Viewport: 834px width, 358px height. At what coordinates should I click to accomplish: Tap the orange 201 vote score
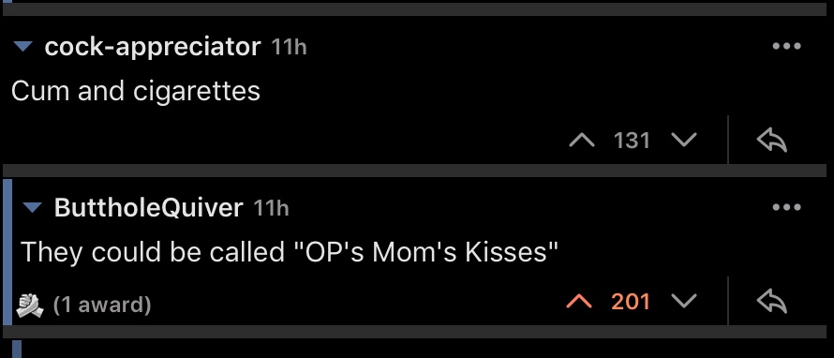point(631,302)
